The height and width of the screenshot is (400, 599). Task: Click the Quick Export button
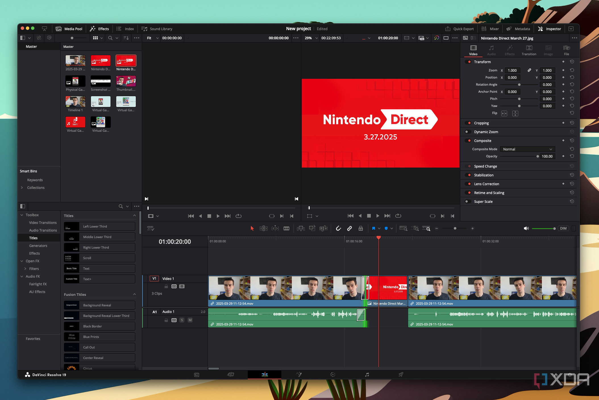[x=459, y=29]
